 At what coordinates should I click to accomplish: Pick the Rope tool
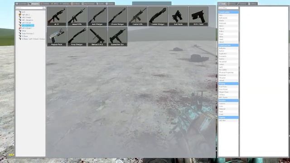(x=228, y=34)
